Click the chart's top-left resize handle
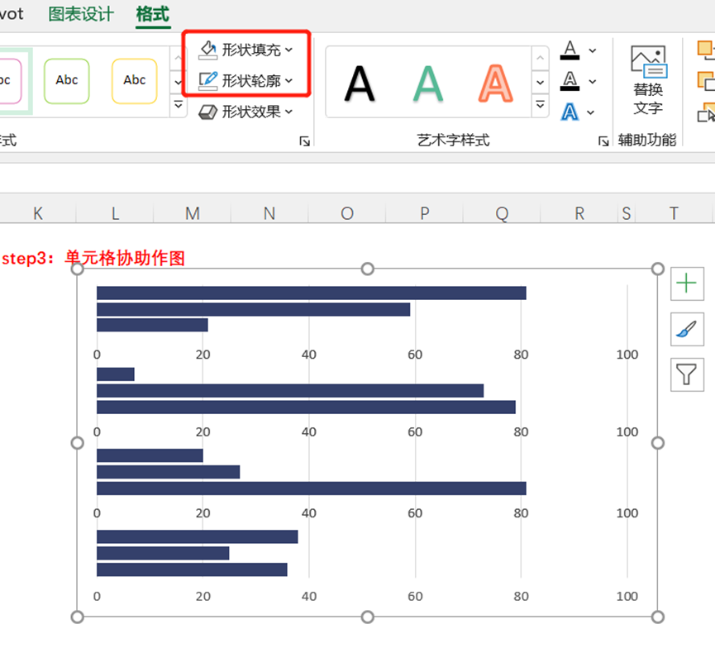 pos(78,269)
